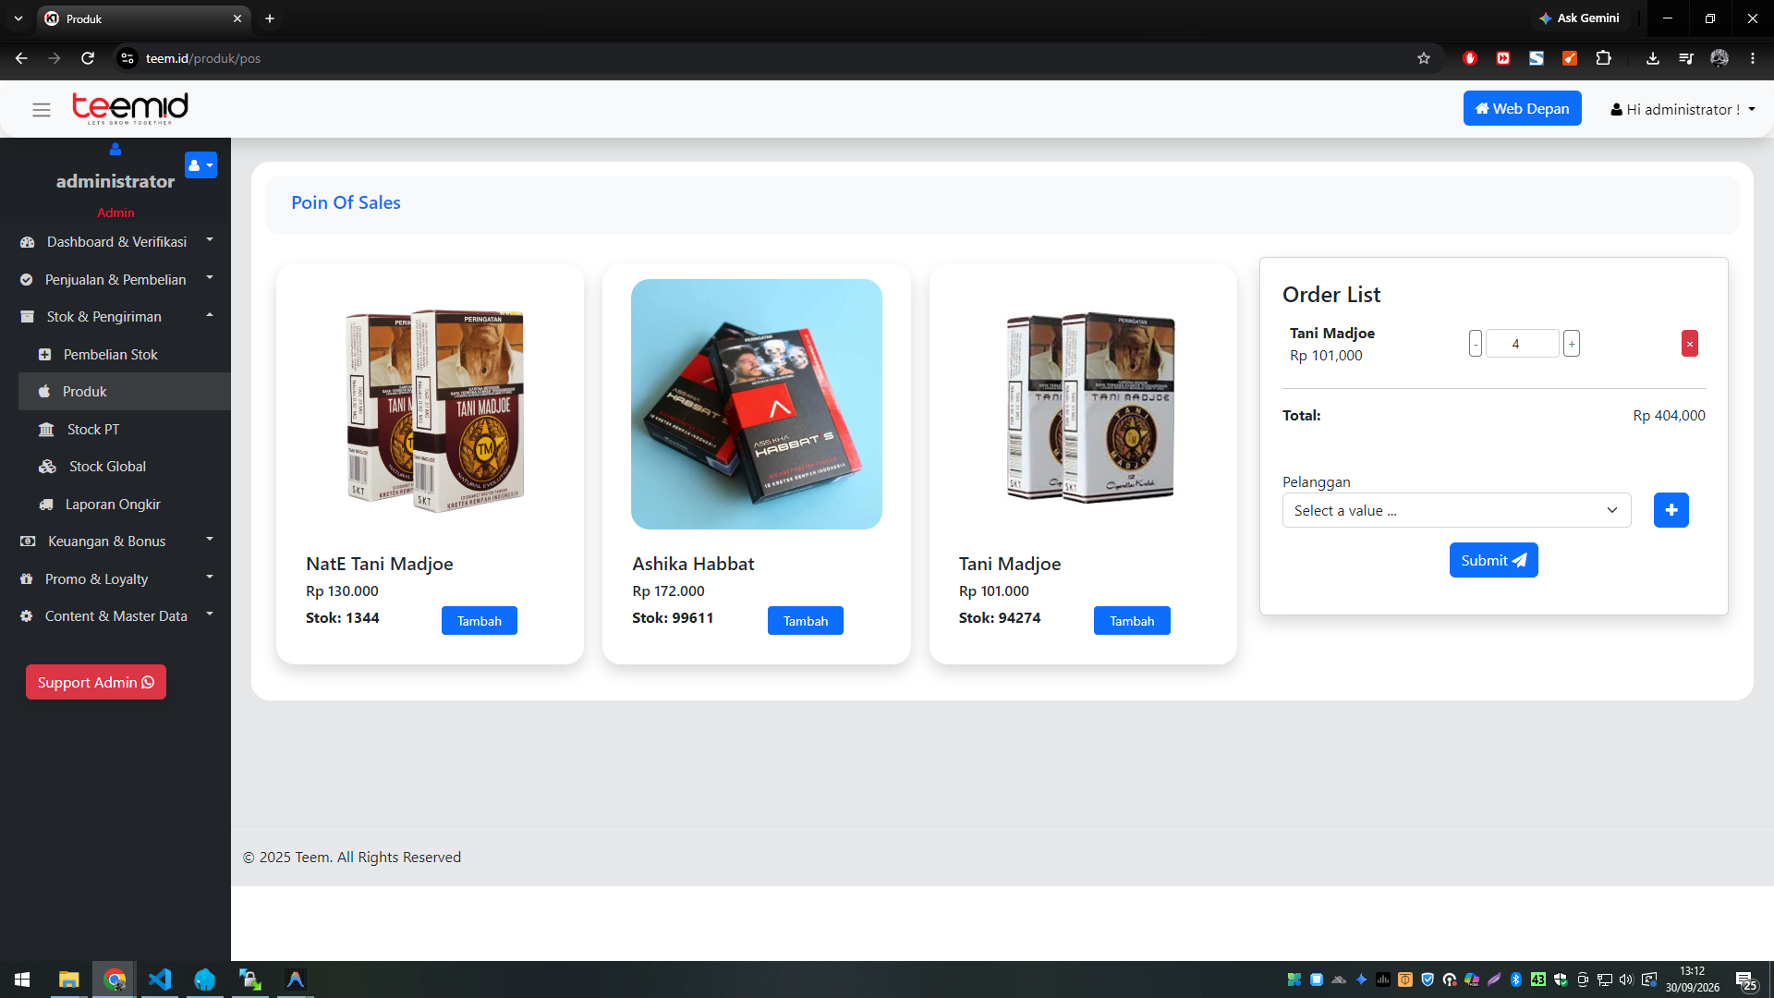Click Stok & Pengiriman box icon

pos(27,317)
